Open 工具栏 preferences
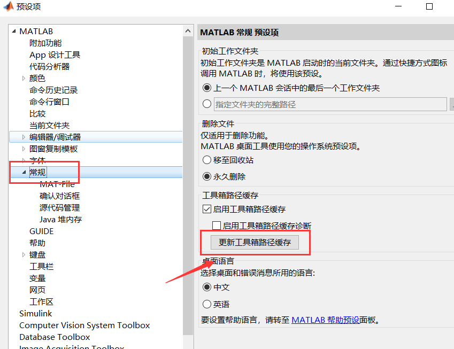The image size is (454, 349). pos(41,267)
